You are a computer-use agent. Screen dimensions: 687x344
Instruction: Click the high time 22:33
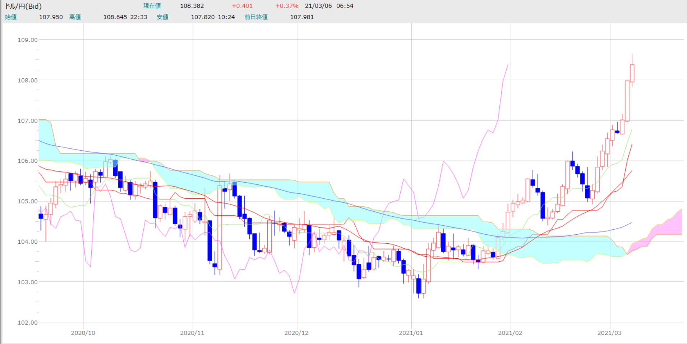[x=139, y=17]
